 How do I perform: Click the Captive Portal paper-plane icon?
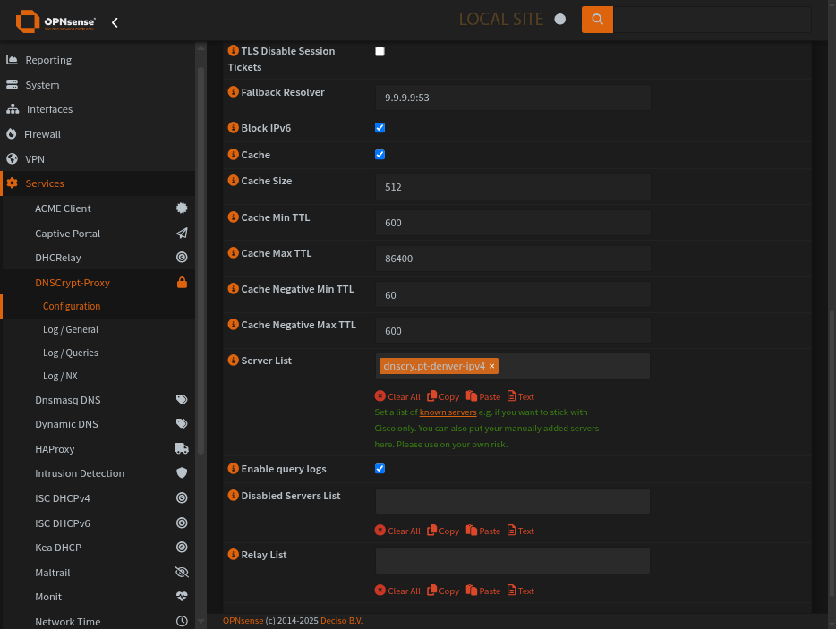[182, 233]
